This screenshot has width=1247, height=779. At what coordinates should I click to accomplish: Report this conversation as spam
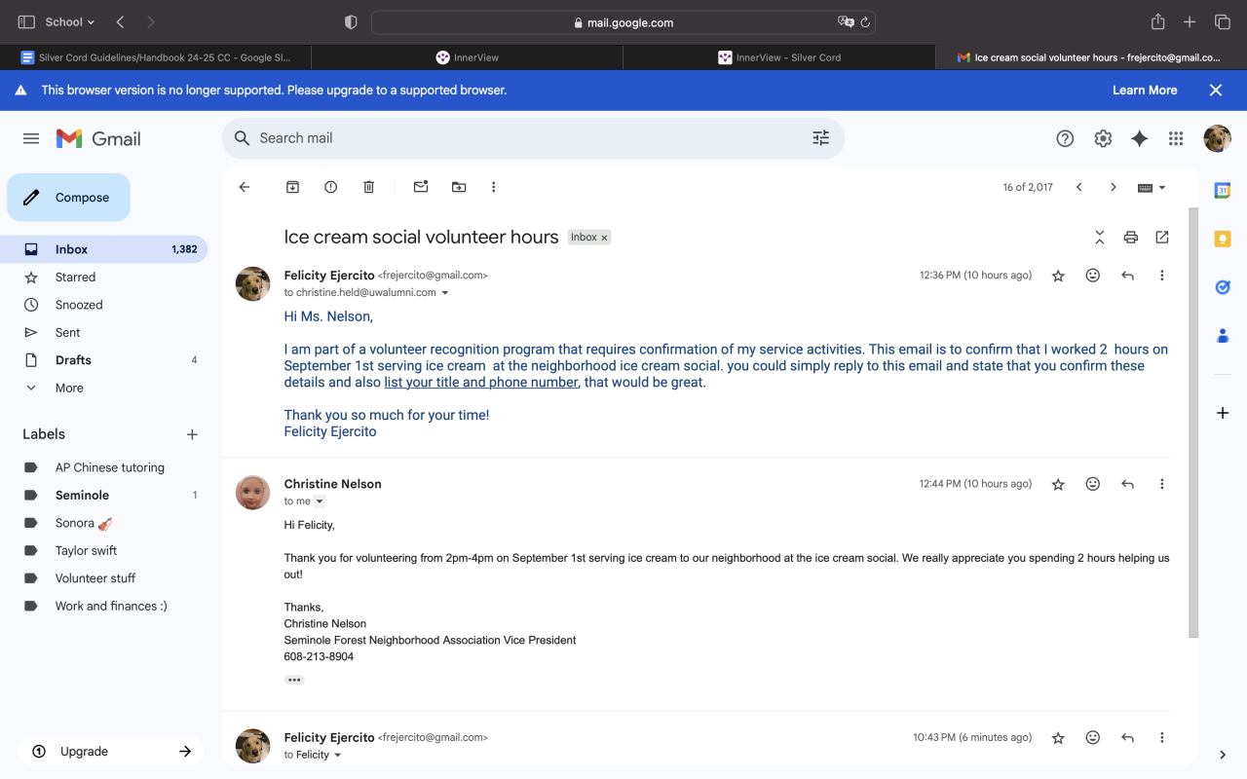coord(331,187)
